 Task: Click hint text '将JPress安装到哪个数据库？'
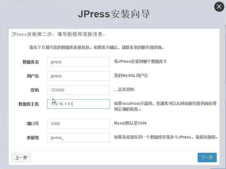(140, 61)
